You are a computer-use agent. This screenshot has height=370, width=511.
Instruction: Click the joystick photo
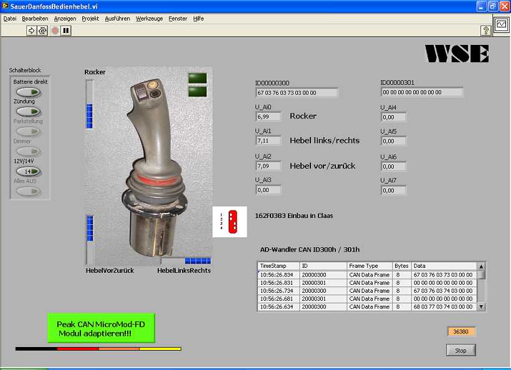pos(150,166)
